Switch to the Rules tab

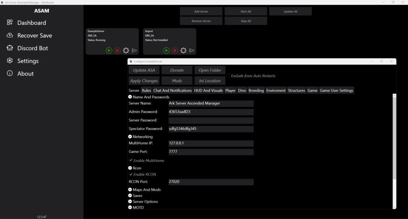point(146,90)
